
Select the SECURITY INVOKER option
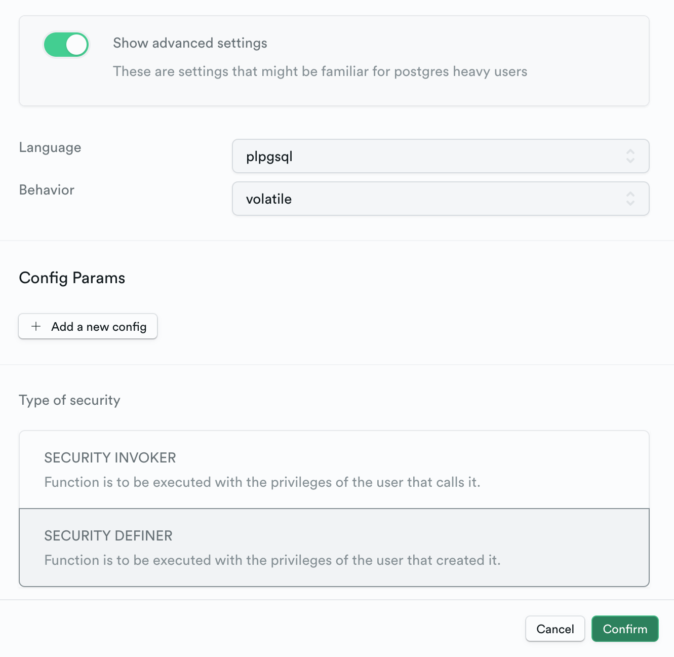[334, 470]
